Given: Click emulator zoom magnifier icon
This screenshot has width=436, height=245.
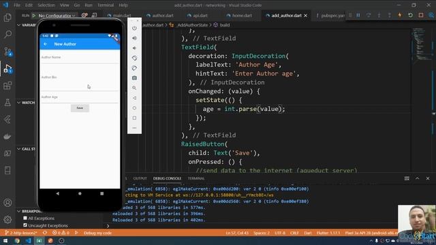Looking at the screenshot, I should (x=134, y=88).
